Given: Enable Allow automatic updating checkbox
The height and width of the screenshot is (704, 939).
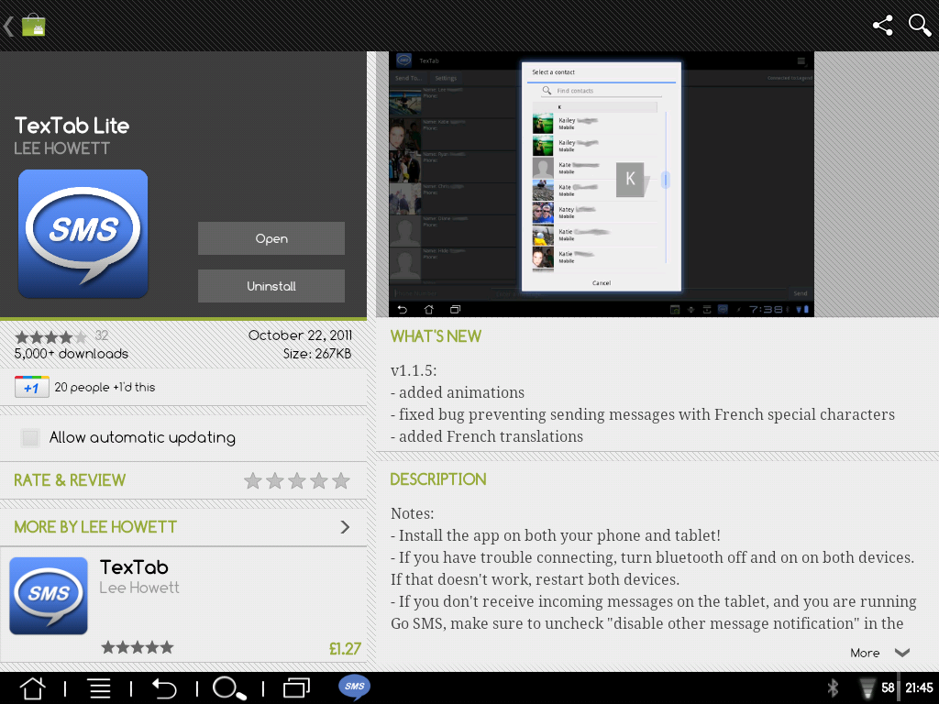Looking at the screenshot, I should (x=30, y=437).
